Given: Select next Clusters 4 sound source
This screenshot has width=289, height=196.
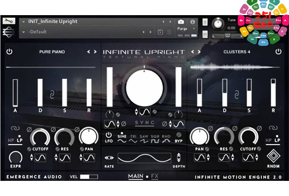Looking at the screenshot, I should click(x=199, y=52).
